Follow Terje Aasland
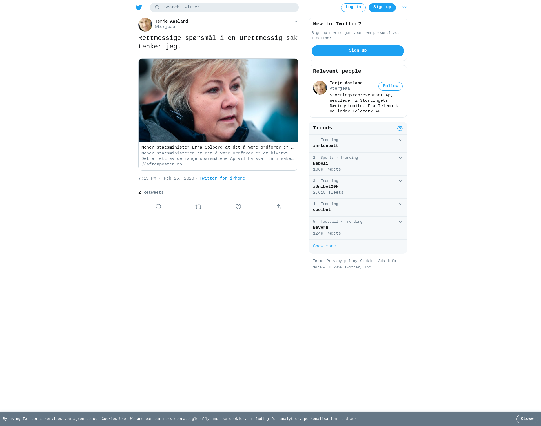541x426 pixels. [390, 86]
